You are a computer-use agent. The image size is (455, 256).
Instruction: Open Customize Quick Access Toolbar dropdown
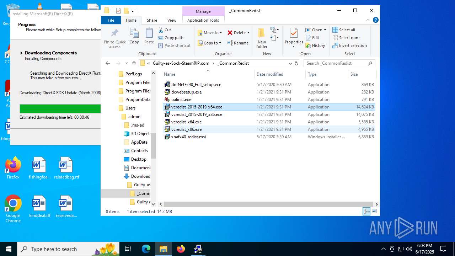click(133, 11)
